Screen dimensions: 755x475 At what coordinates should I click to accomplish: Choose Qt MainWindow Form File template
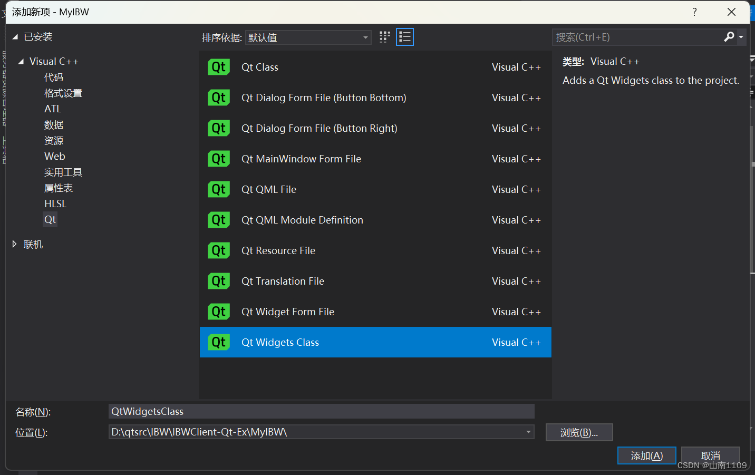click(x=375, y=159)
